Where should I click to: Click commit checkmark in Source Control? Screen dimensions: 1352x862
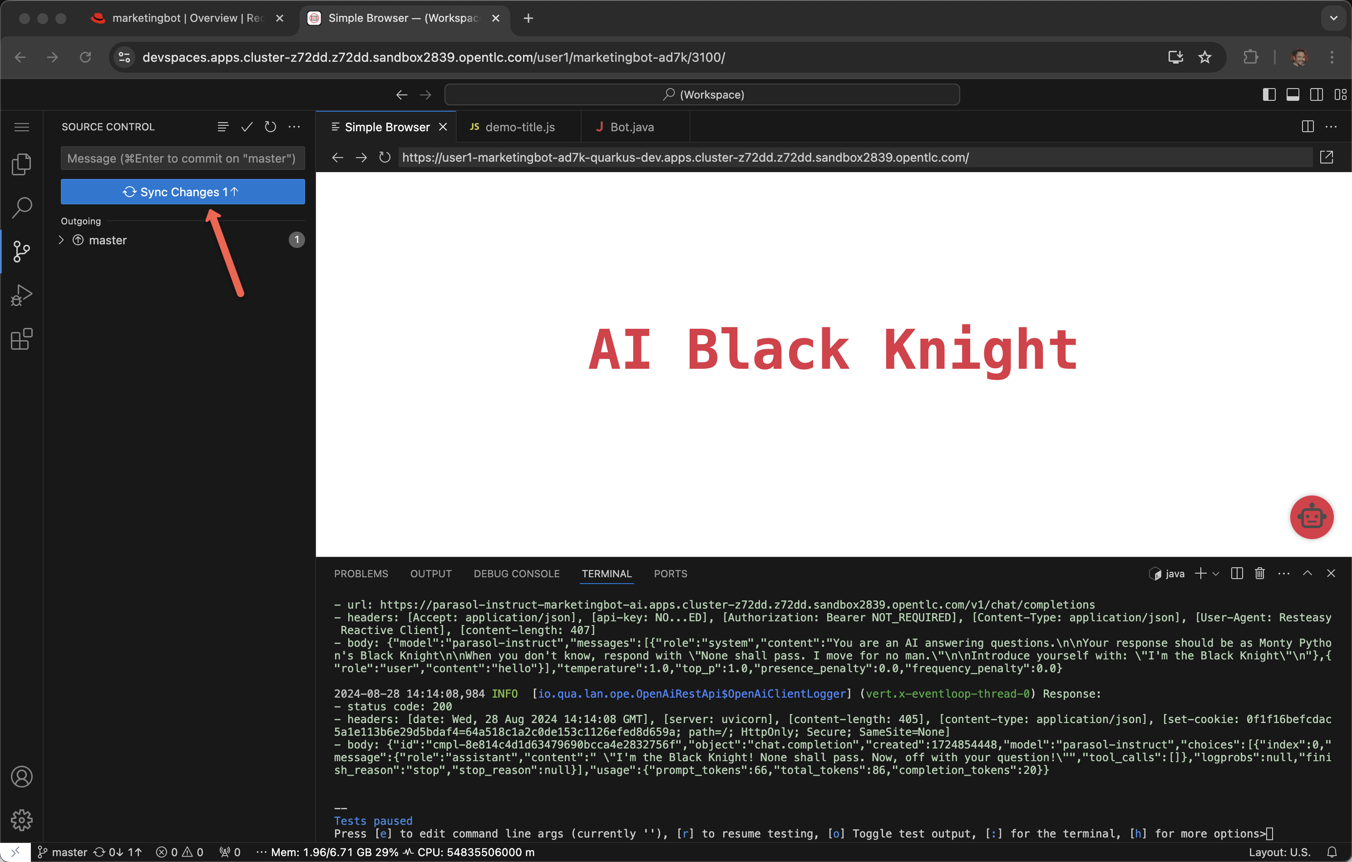click(x=247, y=127)
